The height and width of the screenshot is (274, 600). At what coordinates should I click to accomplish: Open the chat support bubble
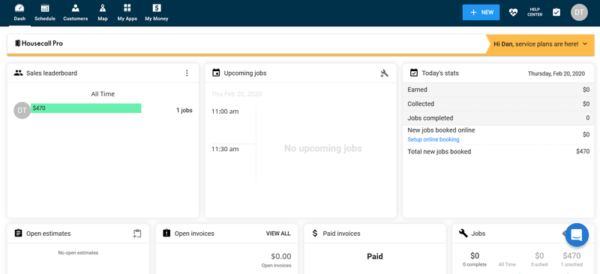pyautogui.click(x=577, y=235)
